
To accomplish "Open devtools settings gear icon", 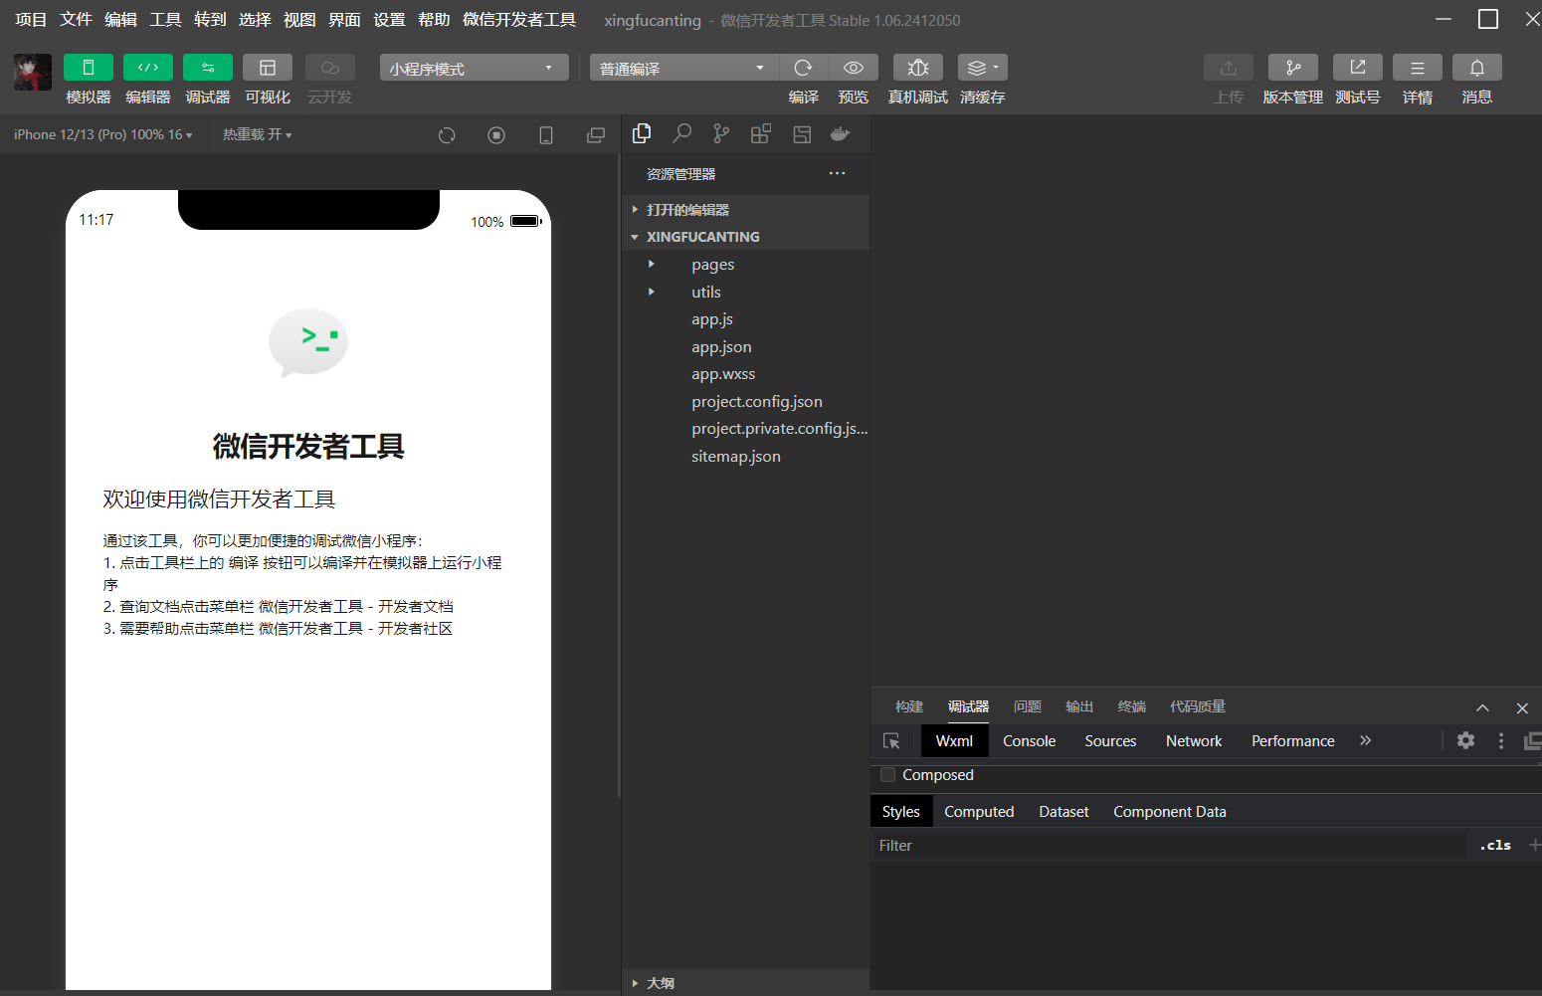I will (x=1465, y=740).
